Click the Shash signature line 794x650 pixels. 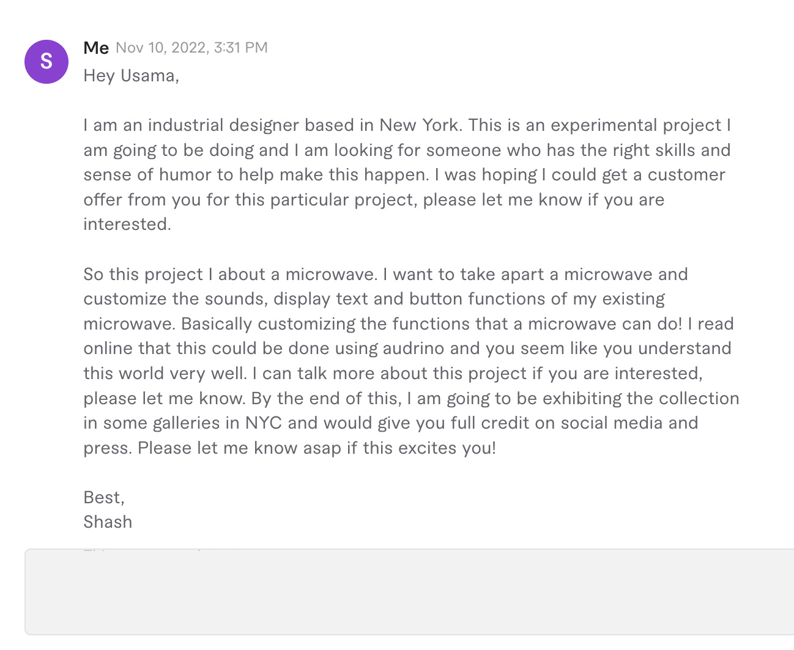tap(108, 522)
